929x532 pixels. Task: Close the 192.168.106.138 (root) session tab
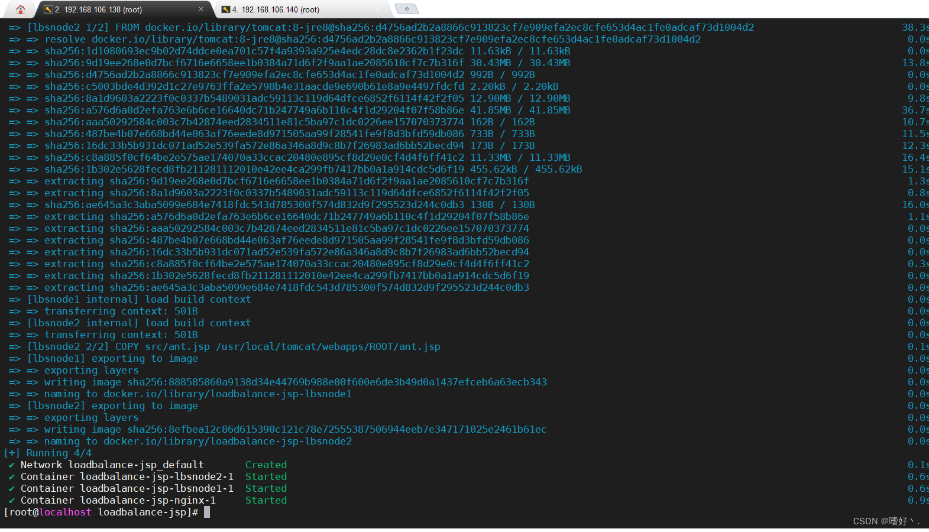pyautogui.click(x=201, y=9)
